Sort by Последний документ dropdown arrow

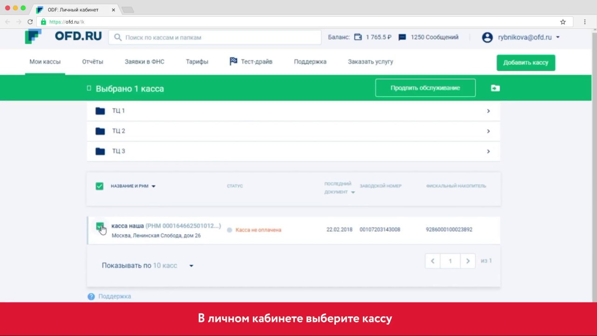(353, 192)
